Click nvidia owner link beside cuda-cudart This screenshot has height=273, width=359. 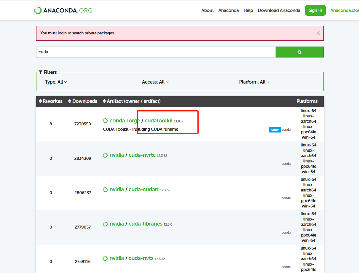(117, 189)
